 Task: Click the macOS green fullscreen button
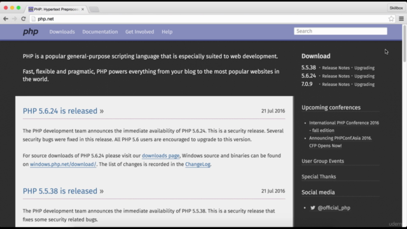coord(18,8)
